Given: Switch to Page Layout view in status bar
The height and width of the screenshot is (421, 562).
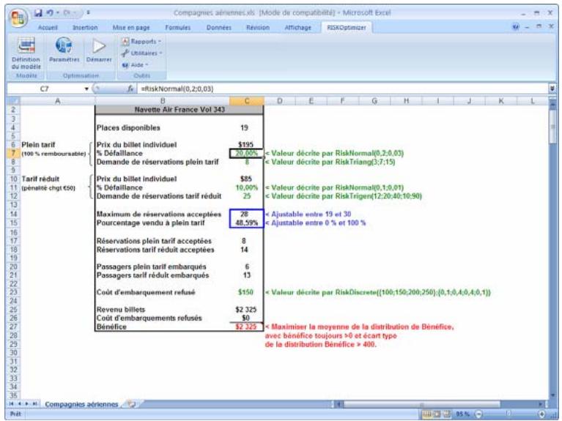Looking at the screenshot, I should tap(437, 414).
